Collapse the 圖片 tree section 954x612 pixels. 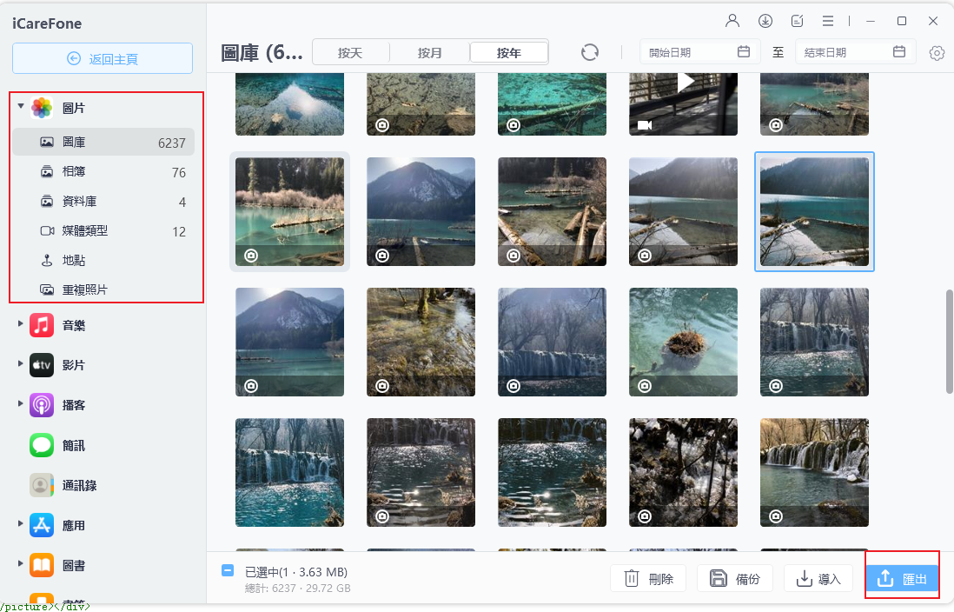click(20, 107)
